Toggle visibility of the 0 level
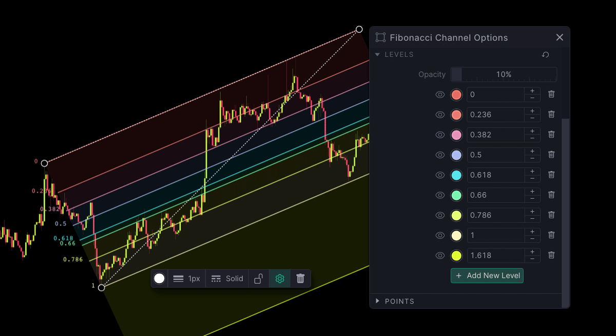Viewport: 616px width, 336px height. (x=440, y=95)
